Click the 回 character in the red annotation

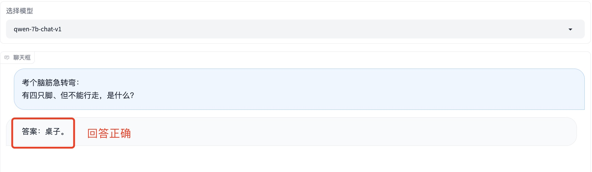(92, 133)
